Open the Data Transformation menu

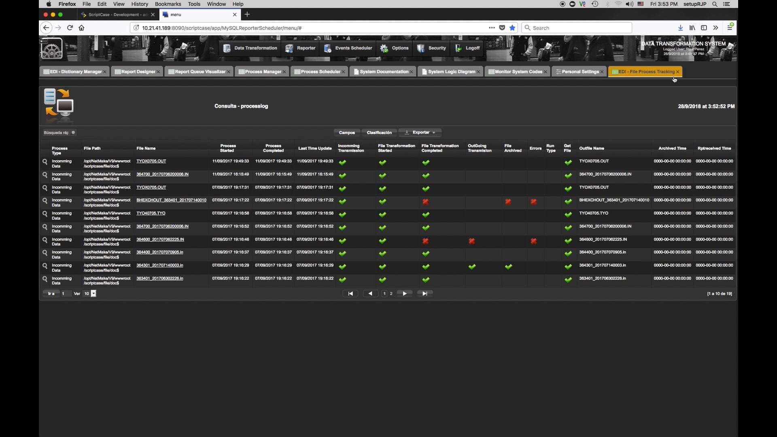coord(251,48)
